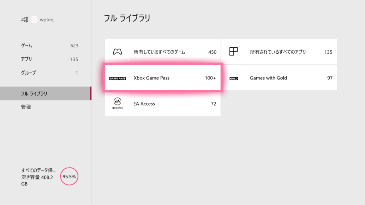Open the アプリ section in sidebar

[50, 59]
